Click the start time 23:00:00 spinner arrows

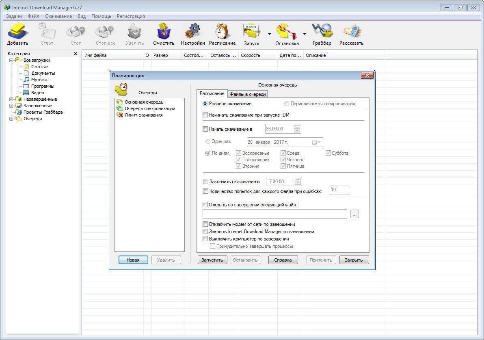[x=297, y=129]
